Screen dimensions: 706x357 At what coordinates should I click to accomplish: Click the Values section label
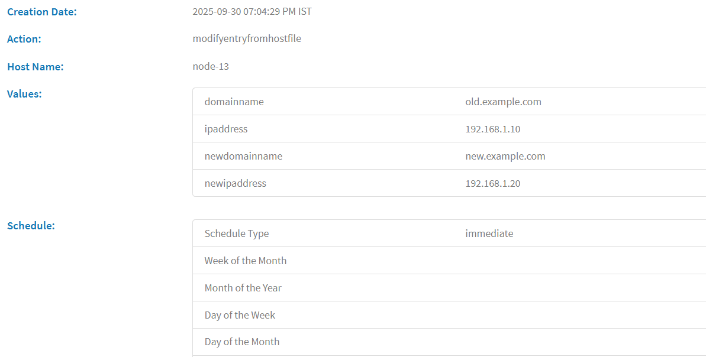[x=24, y=93]
